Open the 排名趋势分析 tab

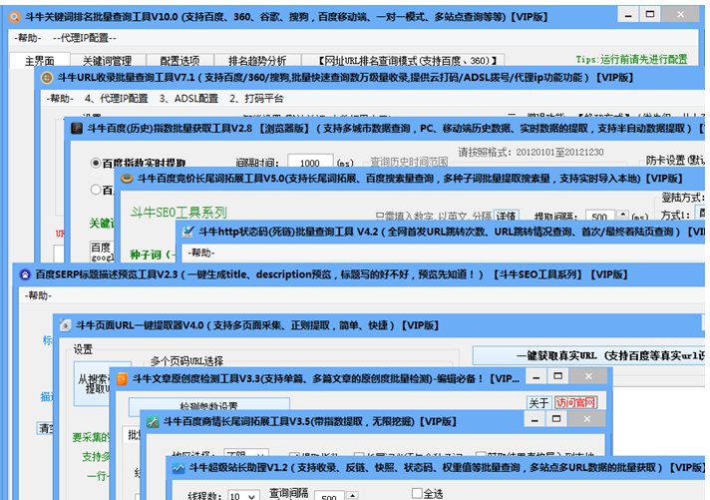point(256,61)
